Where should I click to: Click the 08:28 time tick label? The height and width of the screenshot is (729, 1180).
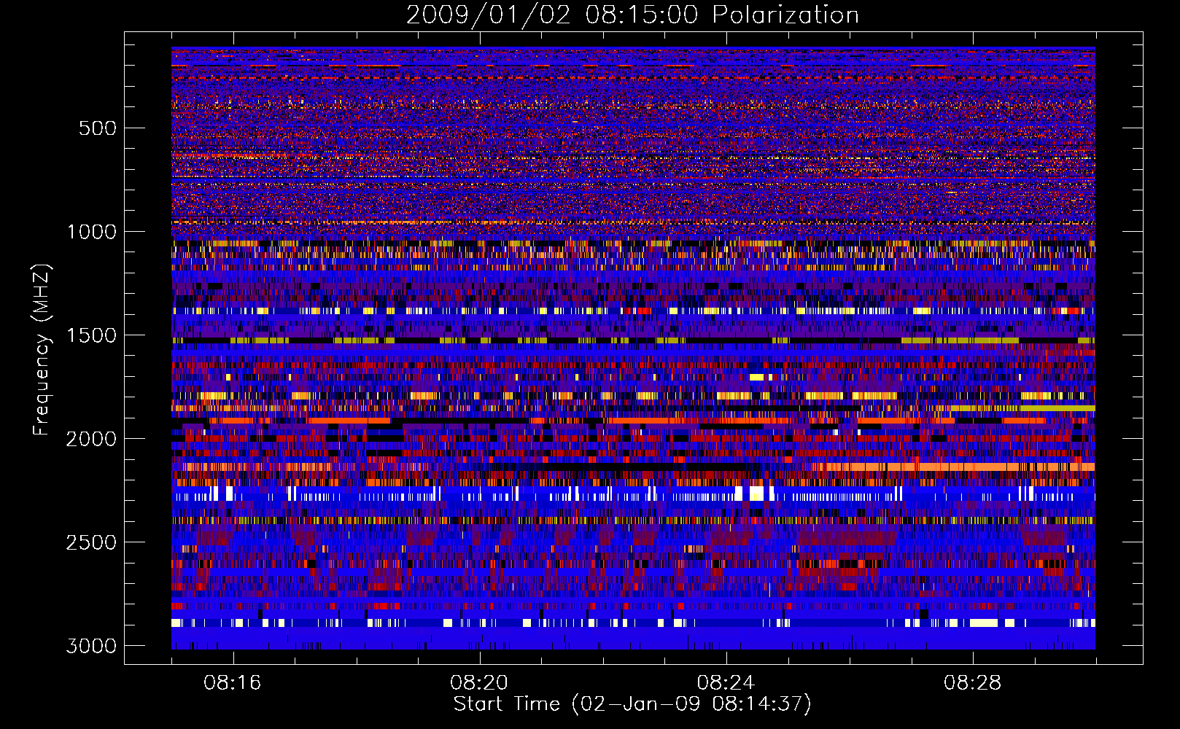(972, 683)
